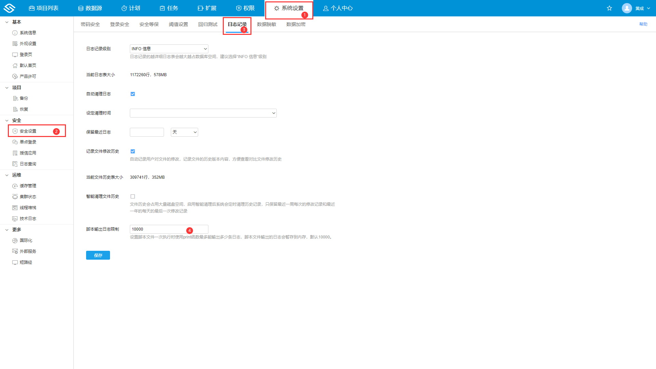Click the 帮助 link
Viewport: 656px width, 369px height.
[x=643, y=24]
